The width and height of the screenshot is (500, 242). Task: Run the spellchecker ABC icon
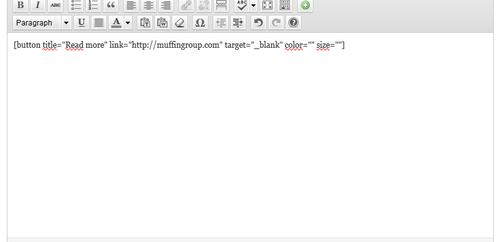(x=242, y=6)
